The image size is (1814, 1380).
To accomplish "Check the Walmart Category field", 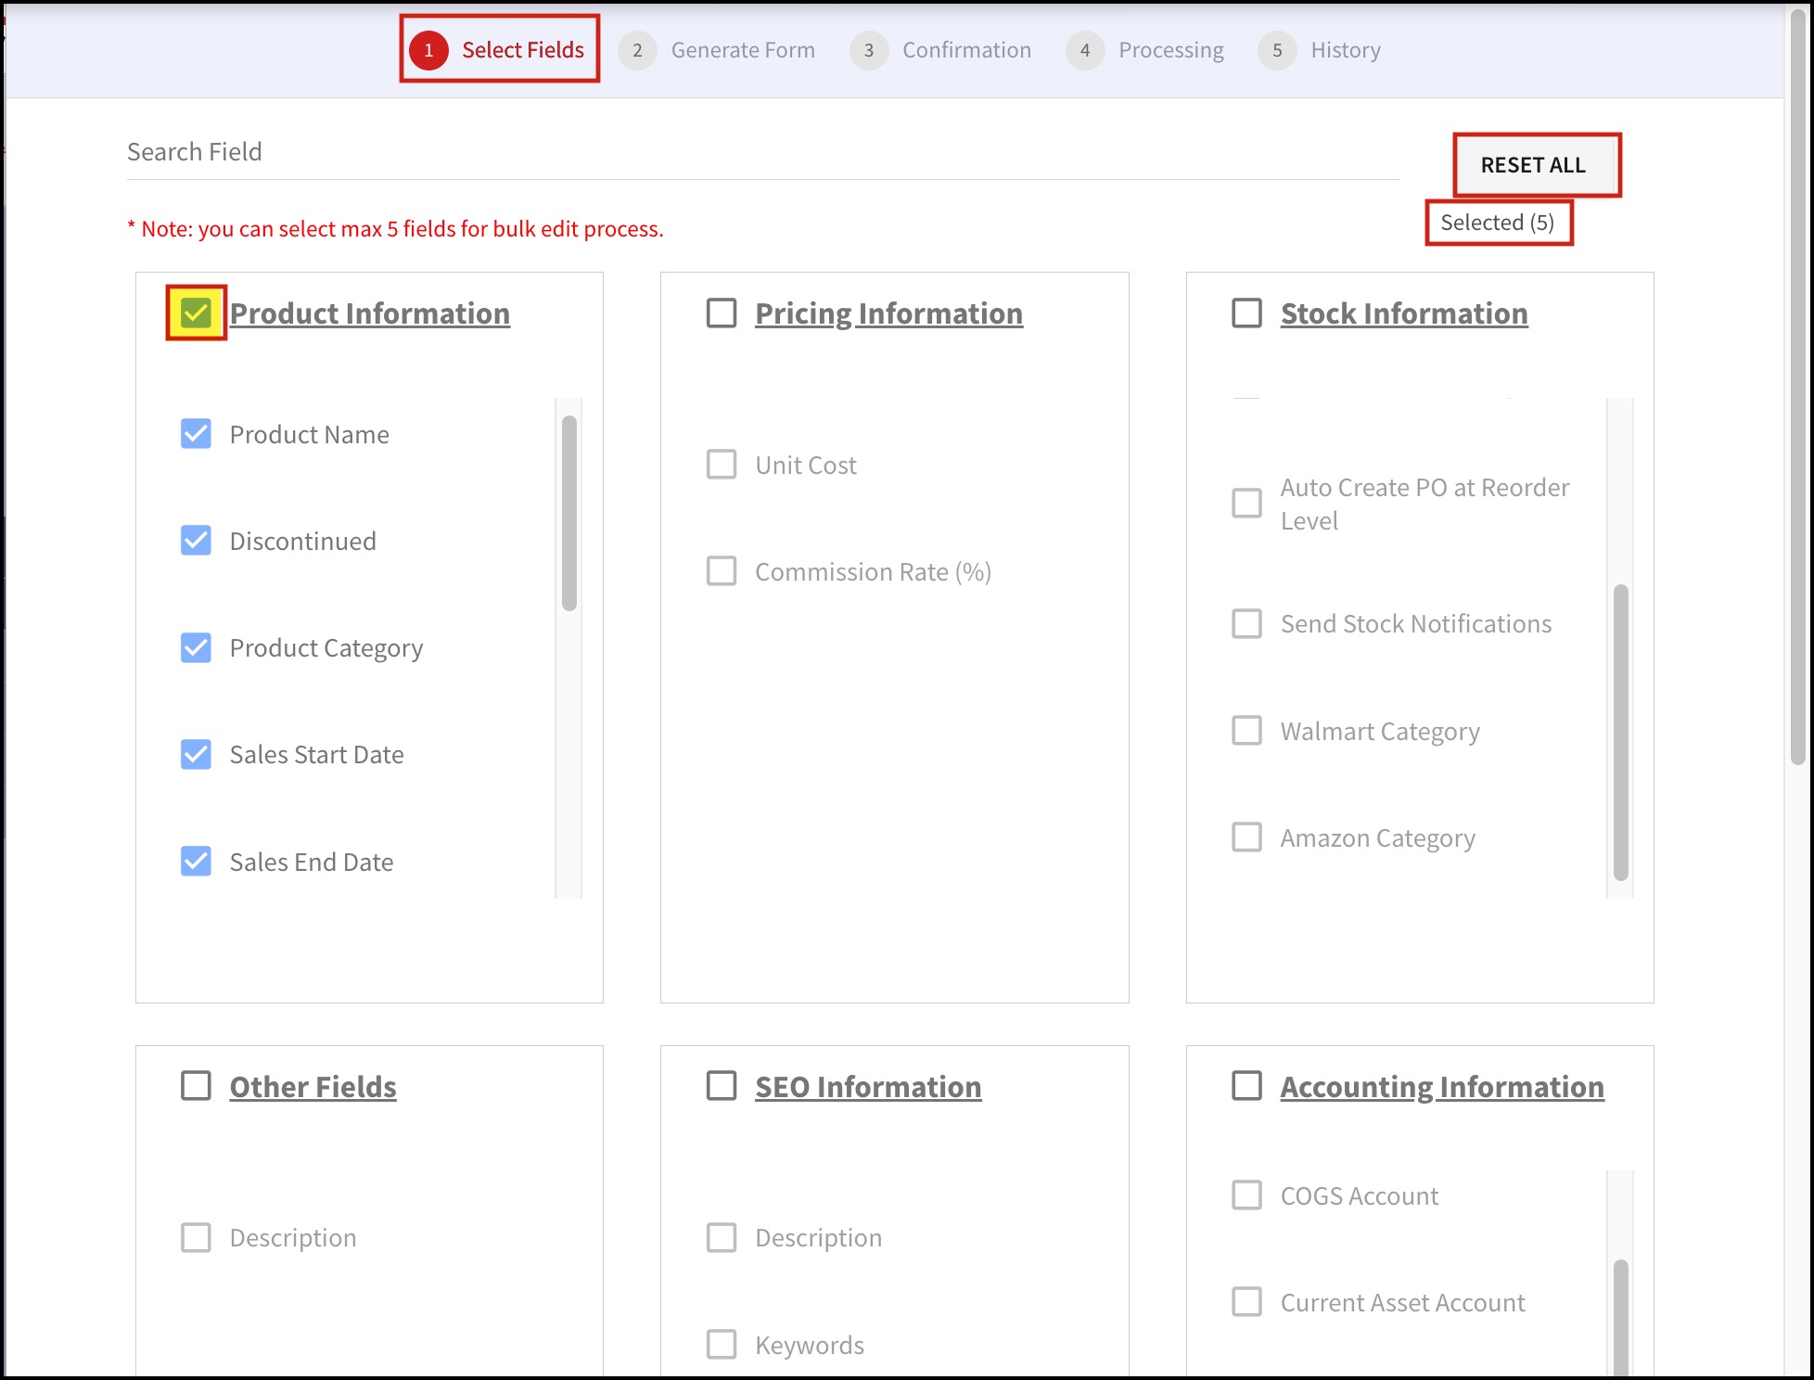I will click(1246, 731).
